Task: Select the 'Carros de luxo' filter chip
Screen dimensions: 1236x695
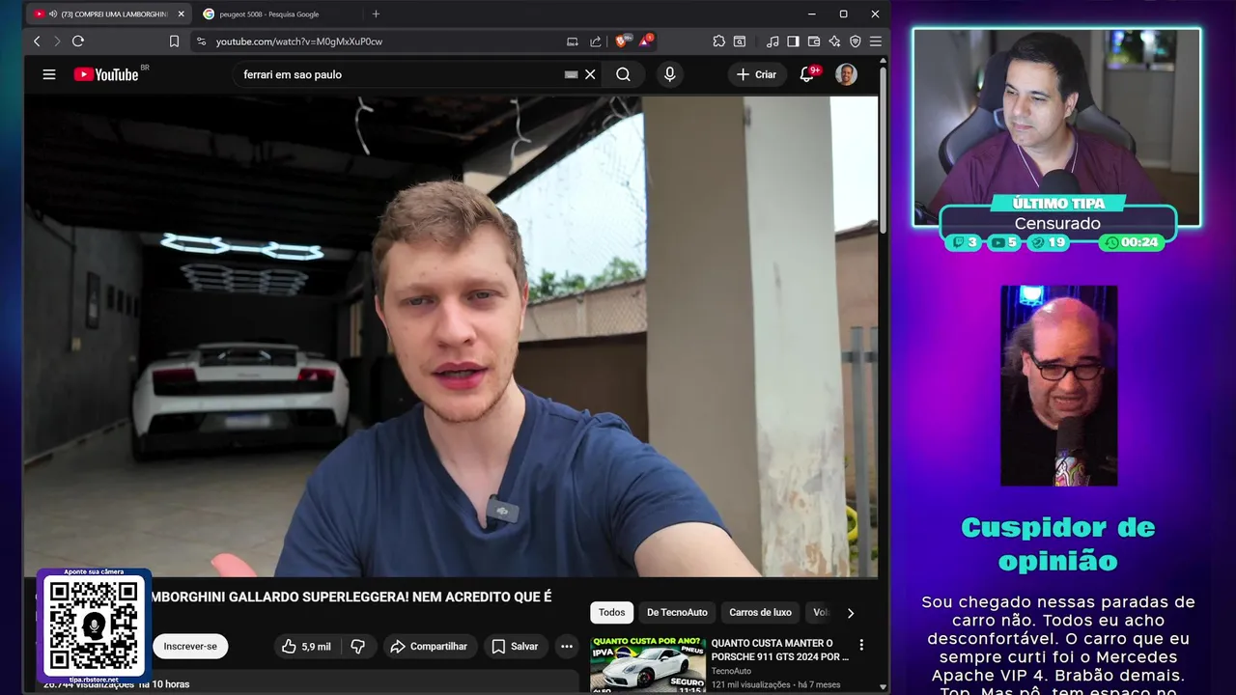Action: click(760, 612)
